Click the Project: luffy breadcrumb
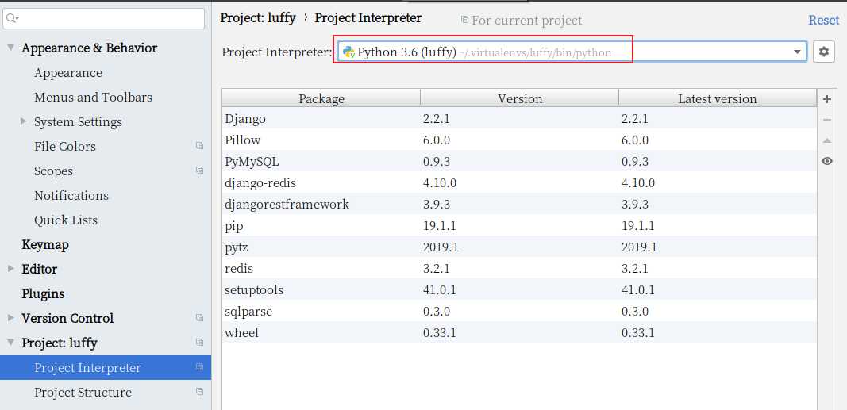This screenshot has width=847, height=410. 258,17
